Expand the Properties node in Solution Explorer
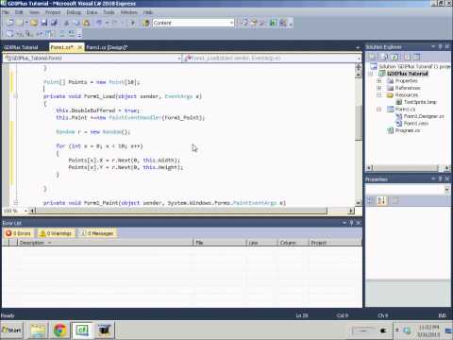 click(379, 80)
